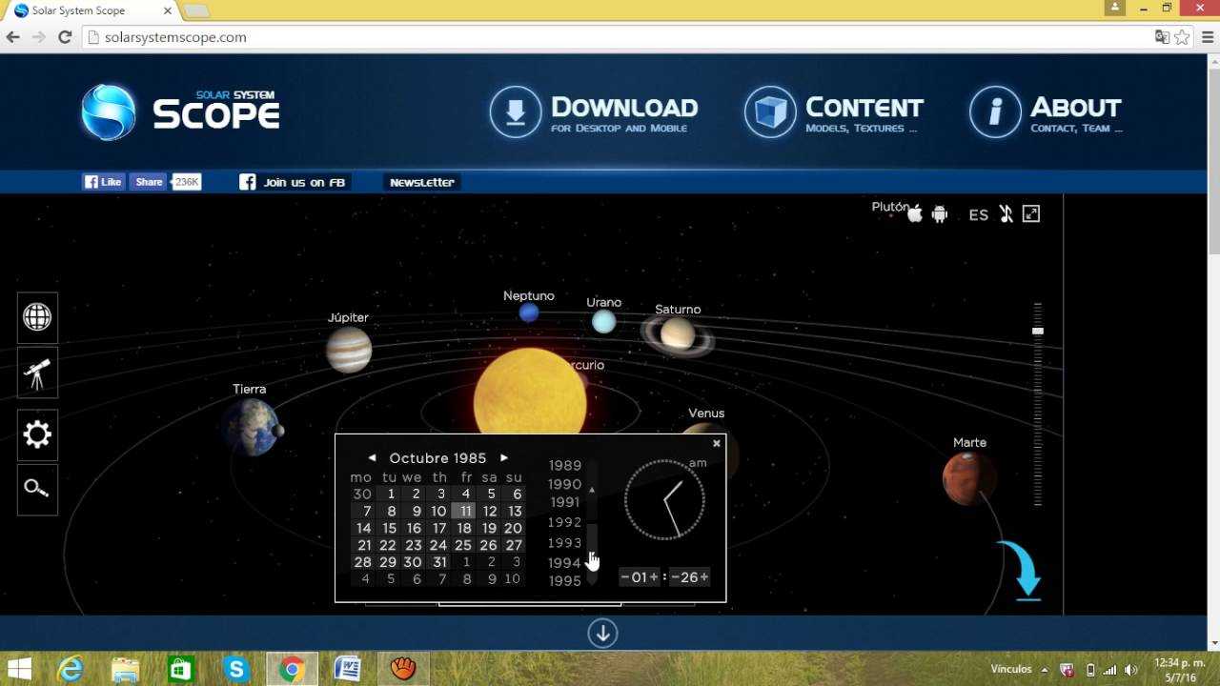The image size is (1220, 686).
Task: Change the ES language selector
Action: pyautogui.click(x=979, y=215)
